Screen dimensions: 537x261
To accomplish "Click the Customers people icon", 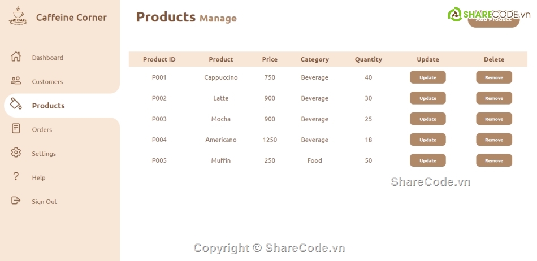I will click(16, 81).
